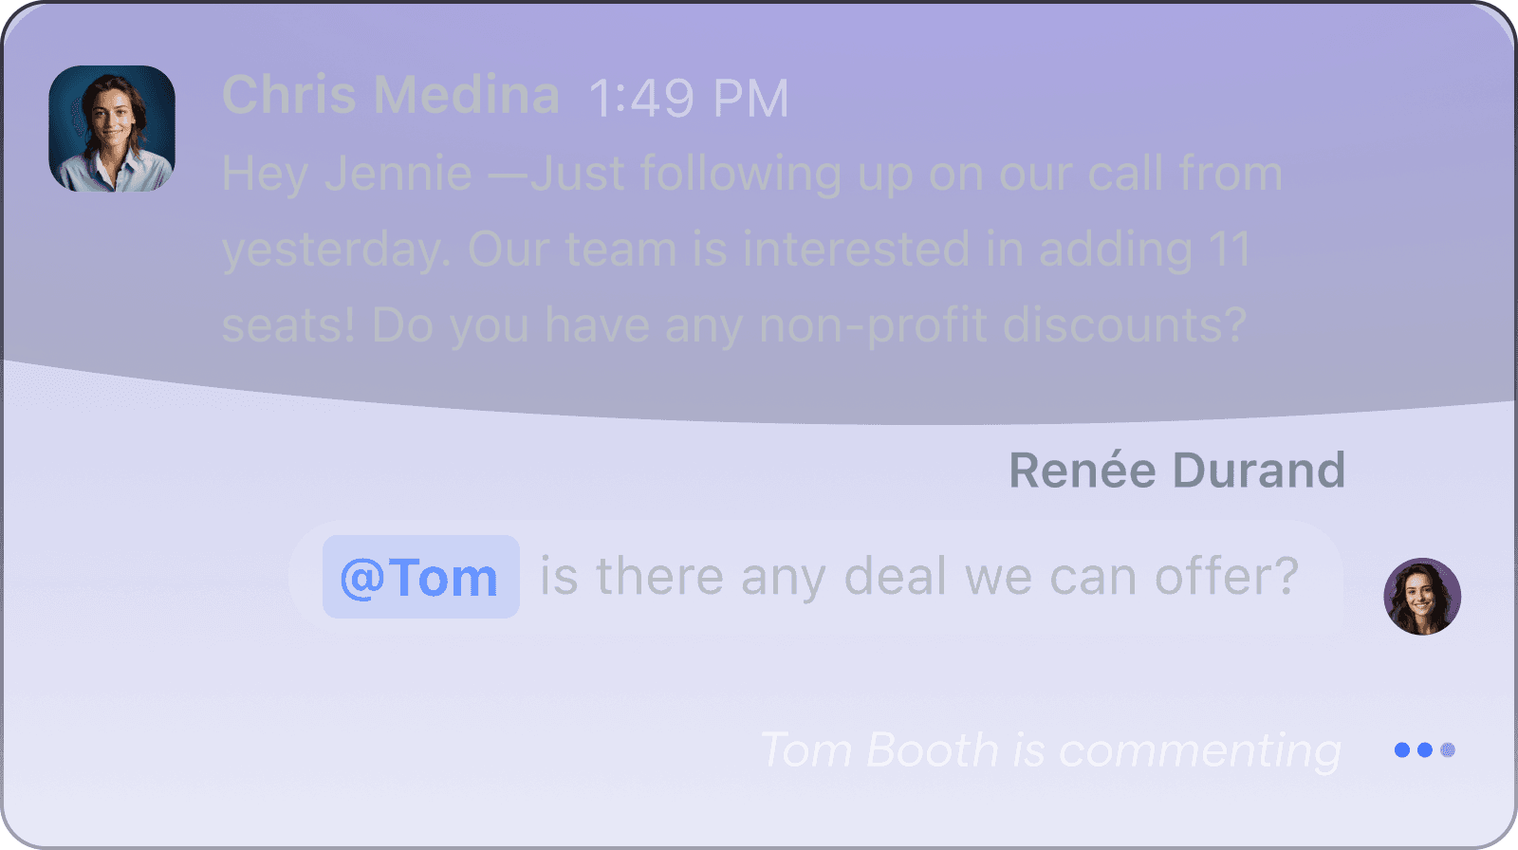Click Chris Medina's profile avatar
This screenshot has height=850, width=1518.
pos(112,129)
